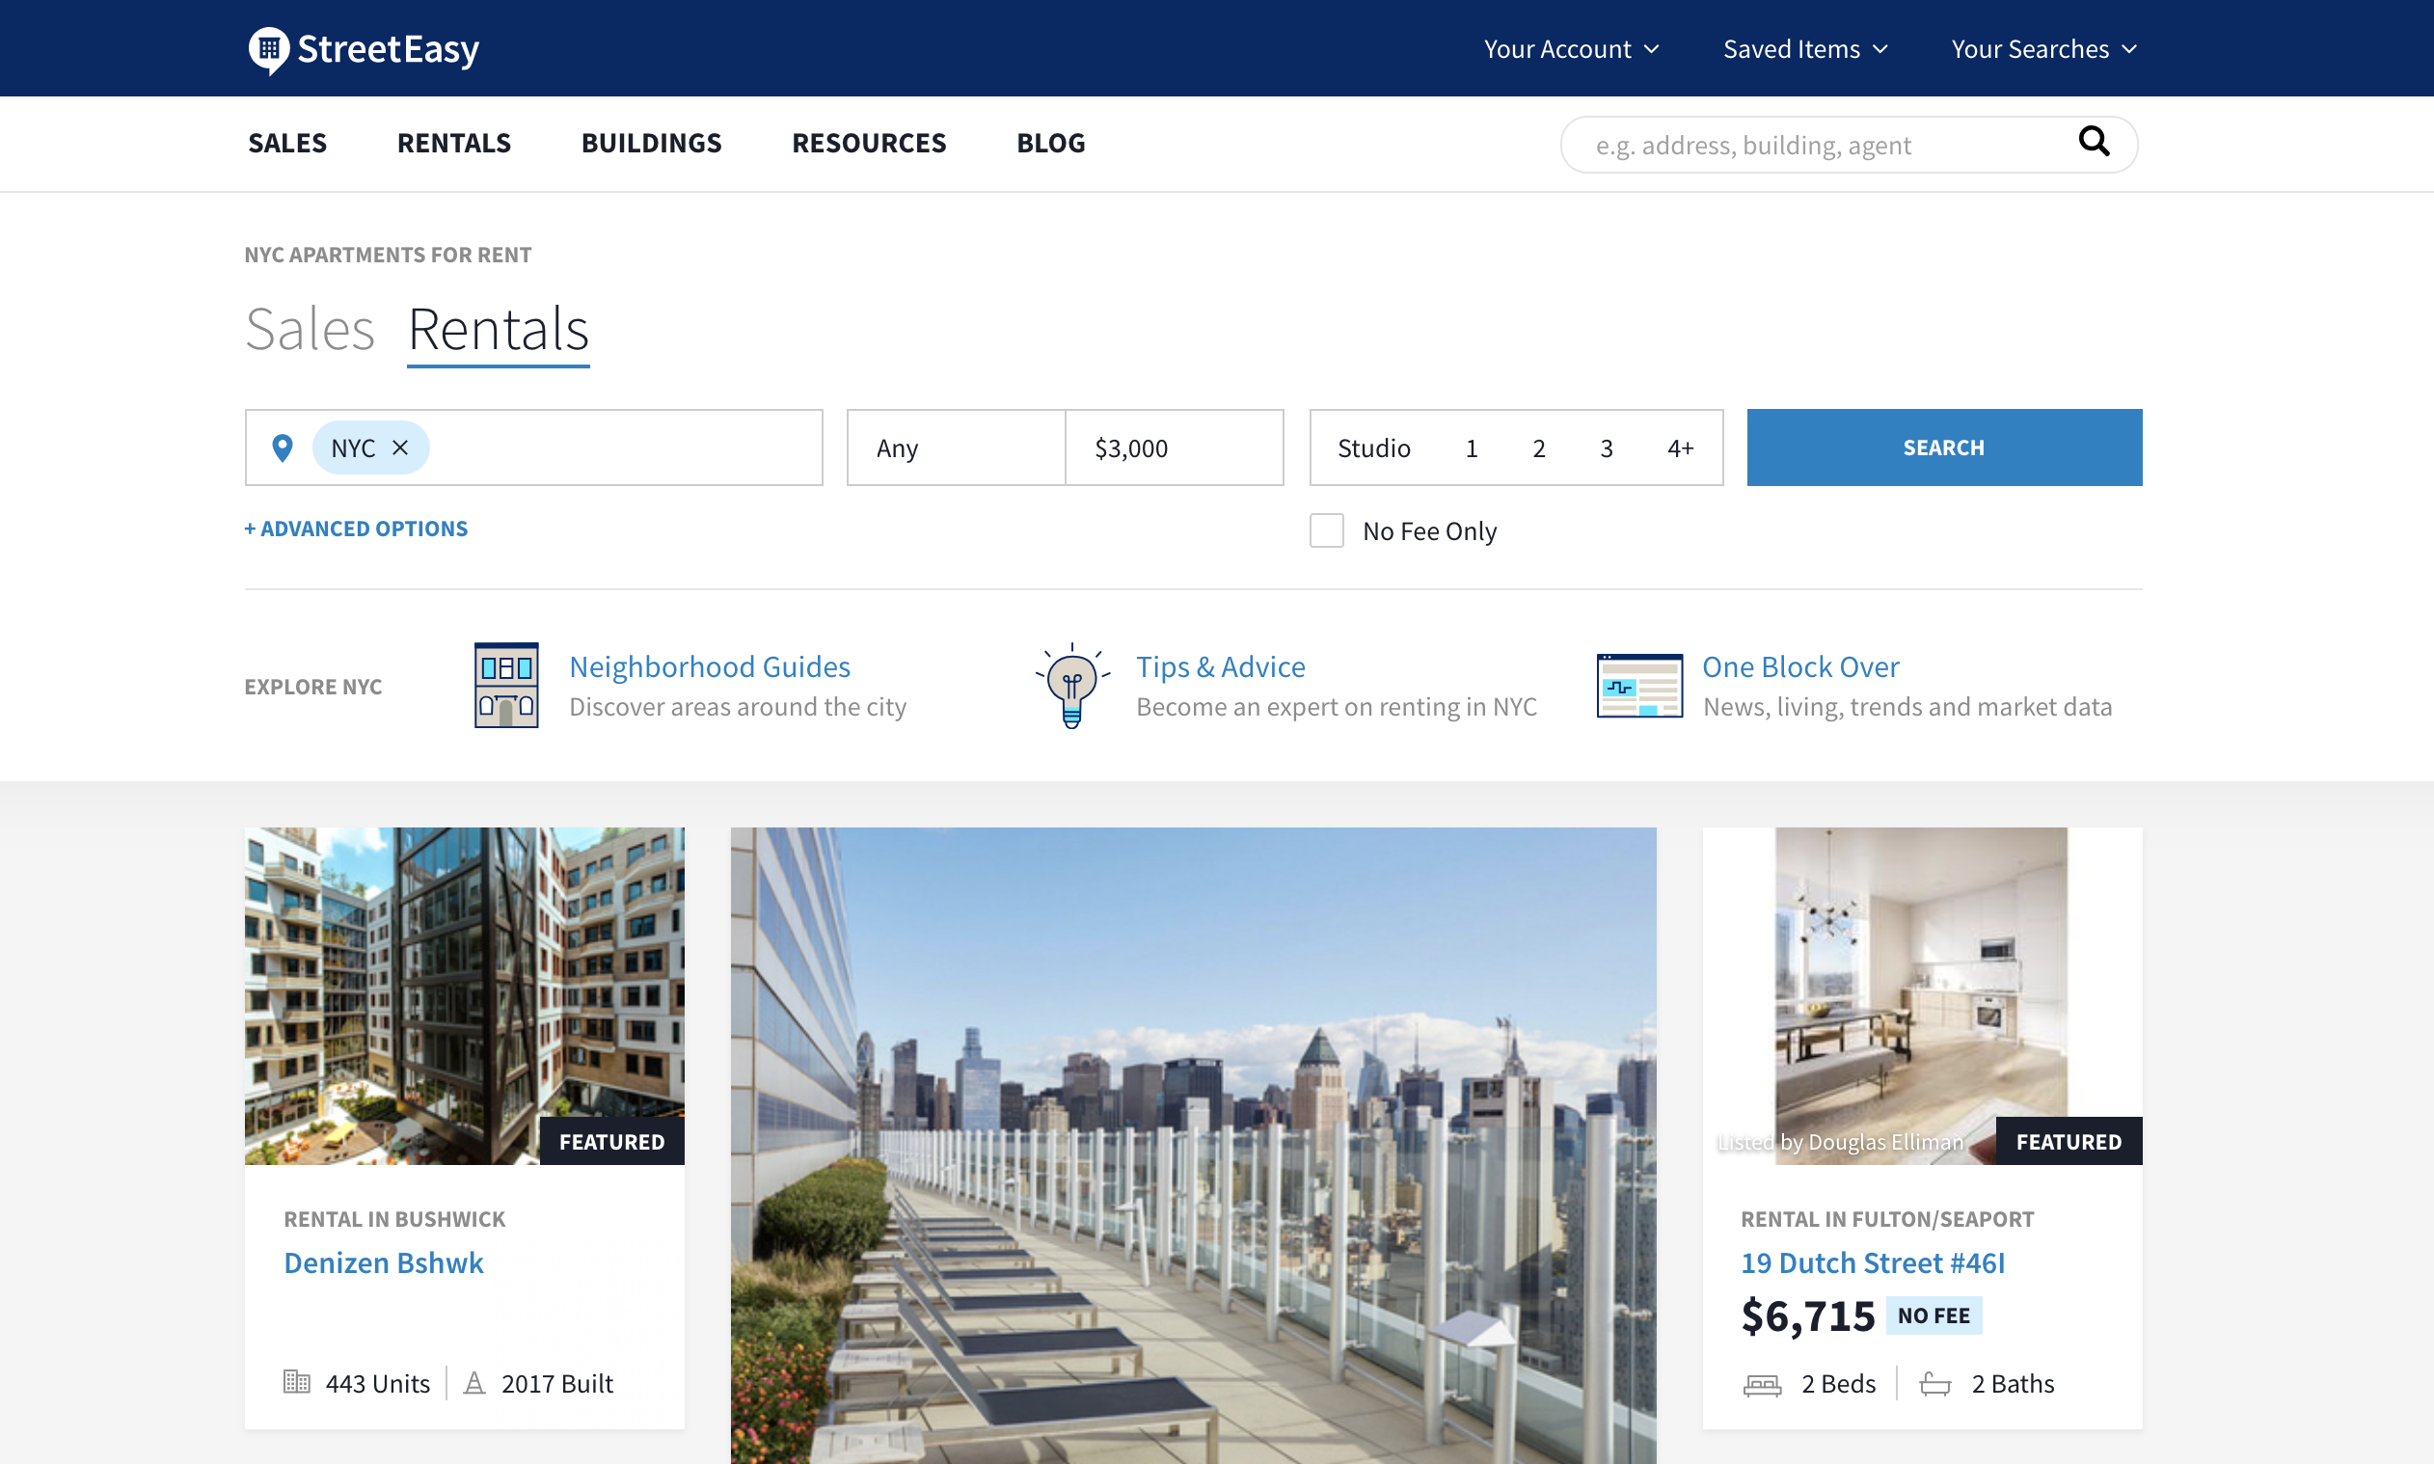Open One Block Over link
This screenshot has width=2434, height=1464.
pos(1799,666)
